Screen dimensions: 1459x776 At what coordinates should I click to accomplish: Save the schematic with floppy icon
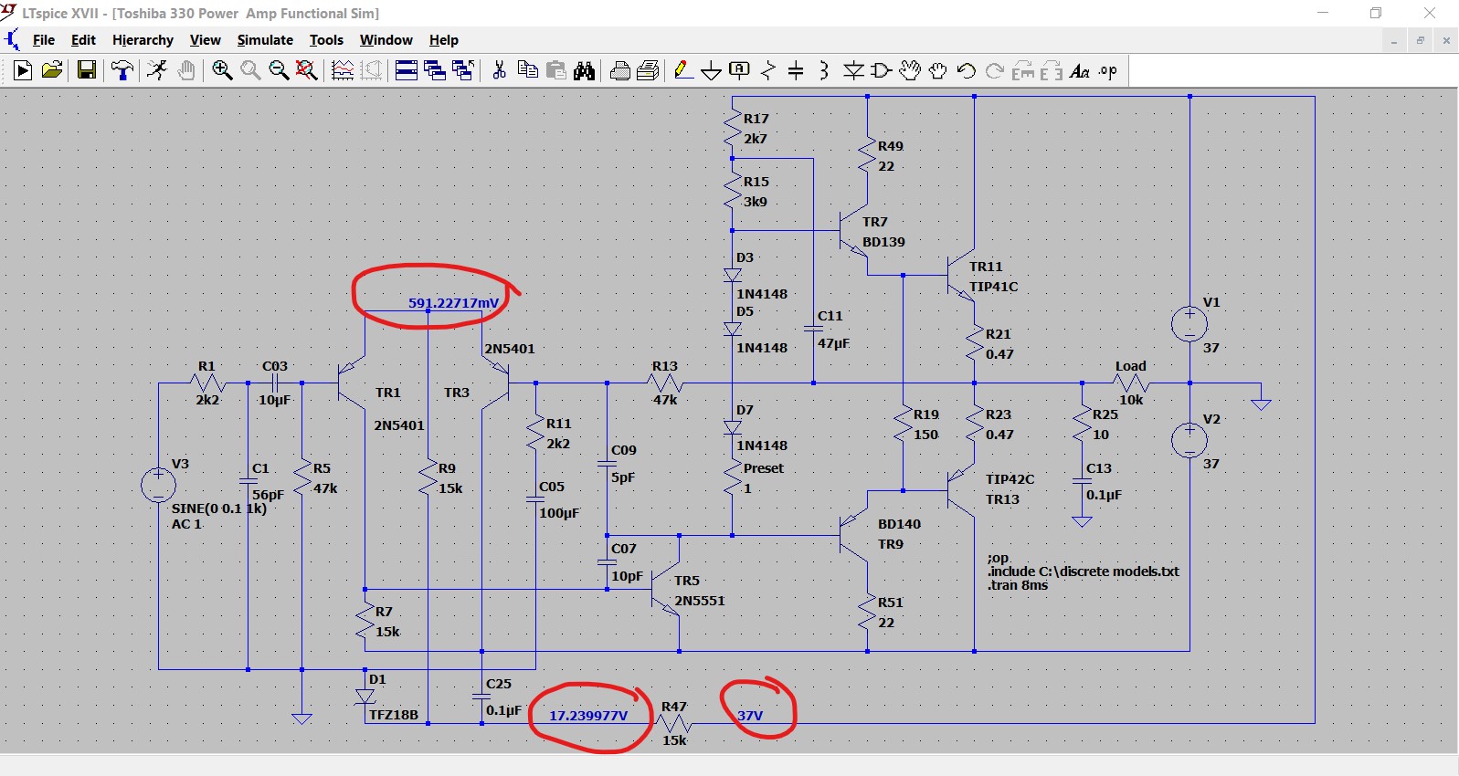(87, 70)
